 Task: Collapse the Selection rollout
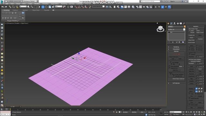(176, 51)
